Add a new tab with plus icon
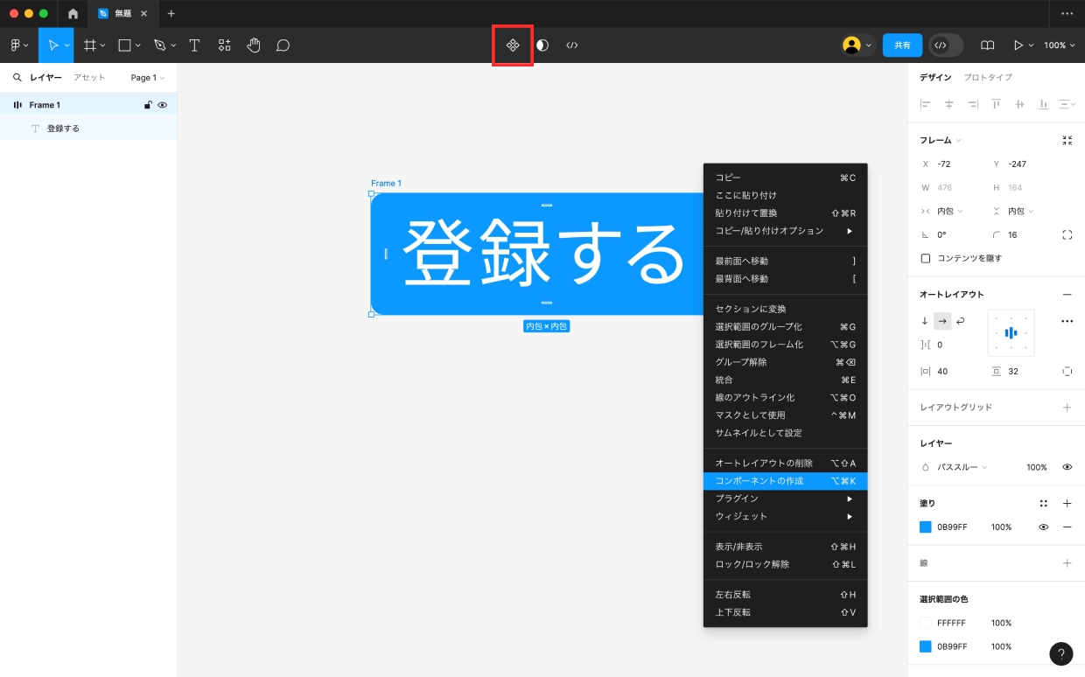Screen dimensions: 1085x677 (171, 13)
